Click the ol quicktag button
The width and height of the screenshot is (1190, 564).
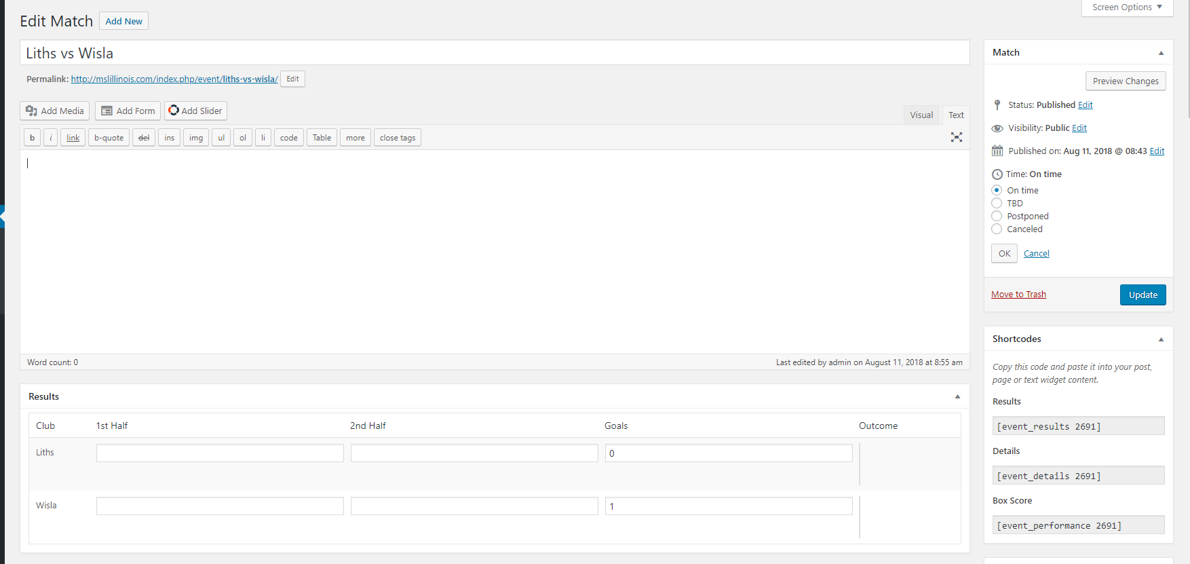243,138
